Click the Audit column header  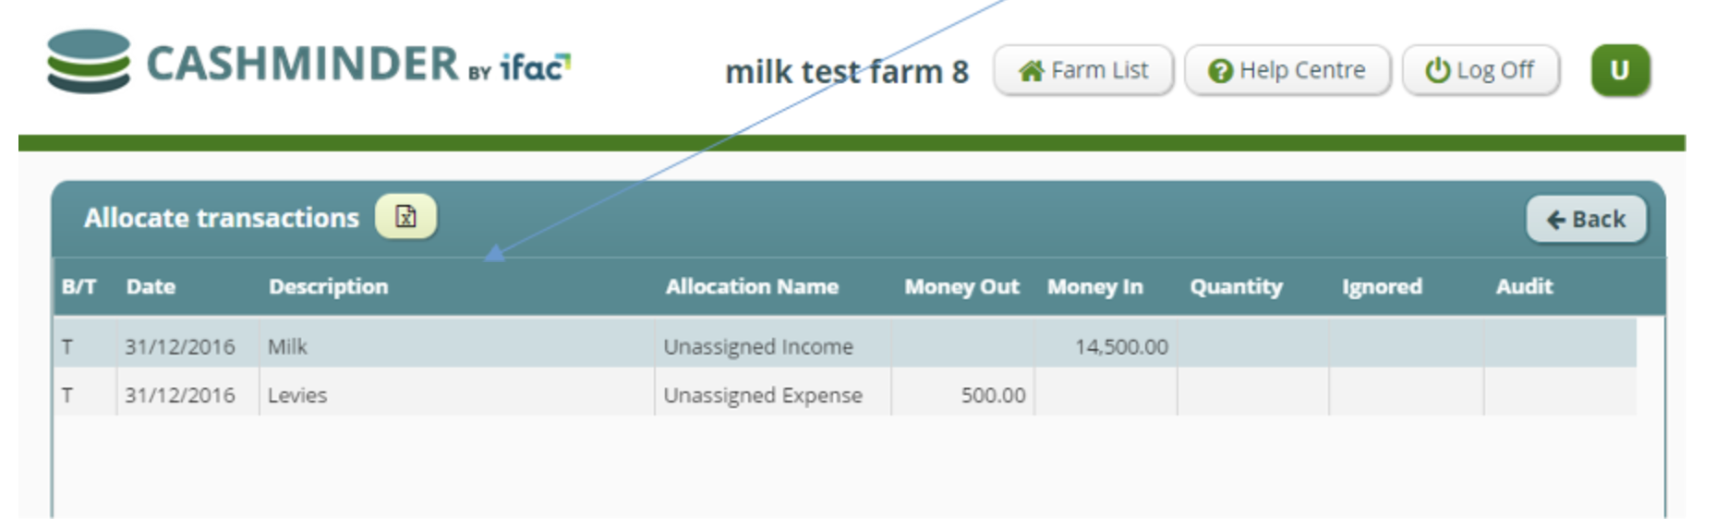[x=1524, y=287]
